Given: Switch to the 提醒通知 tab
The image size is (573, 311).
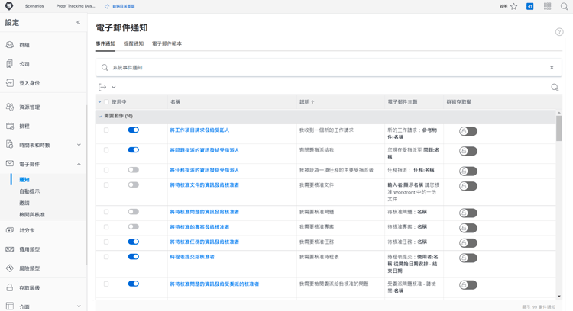Looking at the screenshot, I should click(134, 43).
